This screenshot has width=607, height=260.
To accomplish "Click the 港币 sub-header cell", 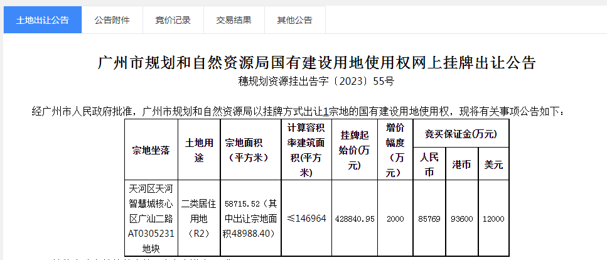I will coord(462,164).
